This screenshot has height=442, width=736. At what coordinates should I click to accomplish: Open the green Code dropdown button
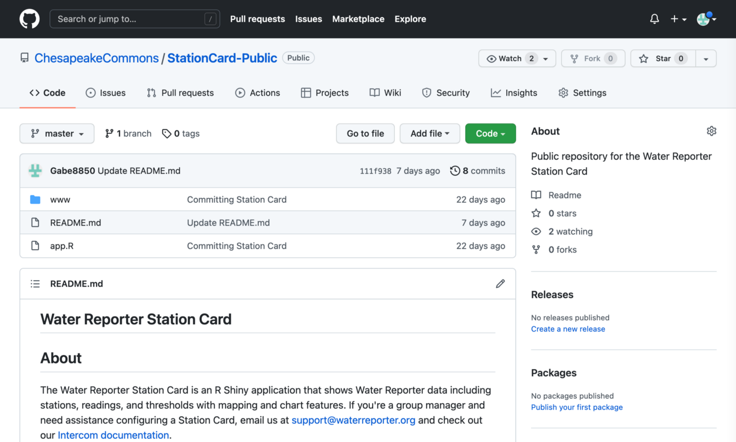(490, 133)
